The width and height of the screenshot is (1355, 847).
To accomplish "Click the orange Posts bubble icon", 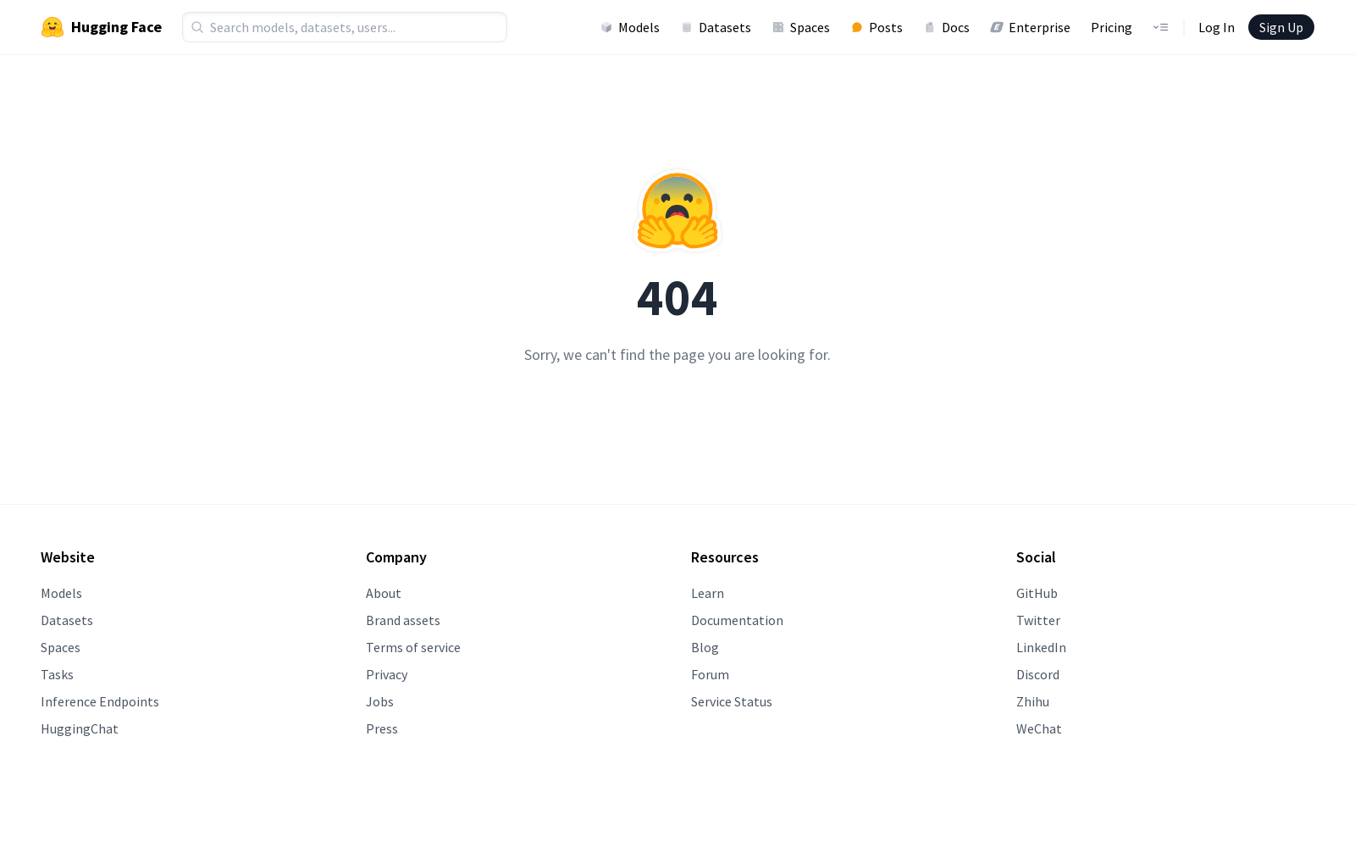I will click(x=857, y=27).
